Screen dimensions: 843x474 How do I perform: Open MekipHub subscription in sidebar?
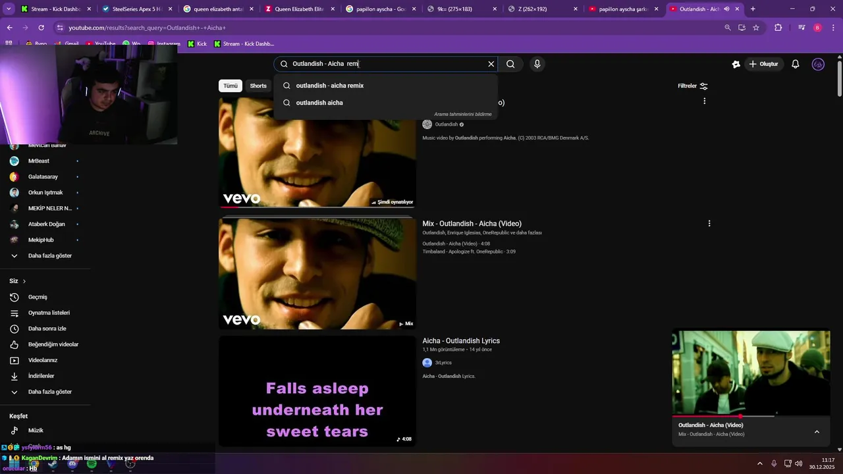[45, 240]
